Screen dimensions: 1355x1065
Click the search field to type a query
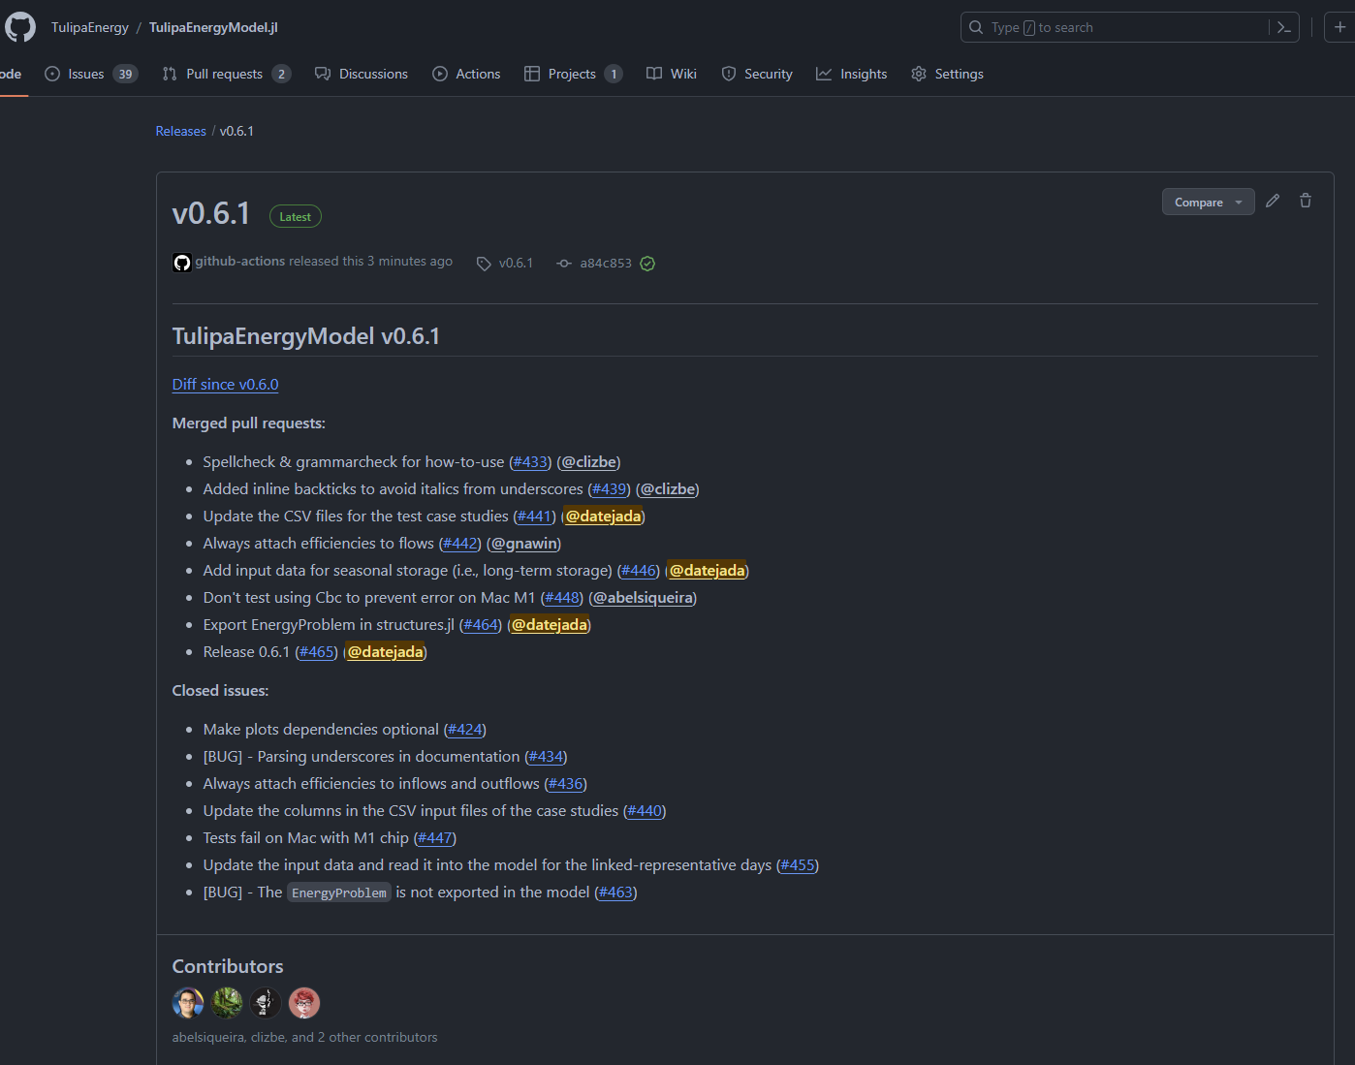click(1086, 27)
